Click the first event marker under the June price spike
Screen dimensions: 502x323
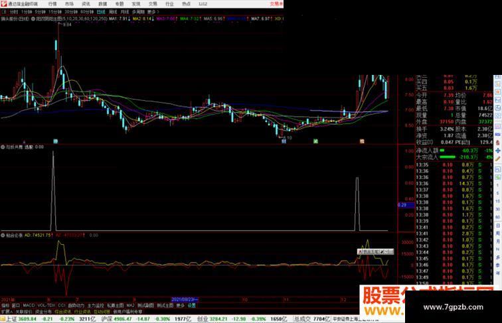coord(55,141)
